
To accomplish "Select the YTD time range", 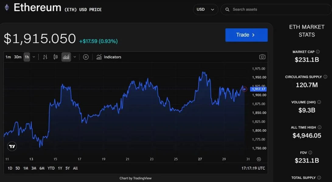I will pos(51,168).
